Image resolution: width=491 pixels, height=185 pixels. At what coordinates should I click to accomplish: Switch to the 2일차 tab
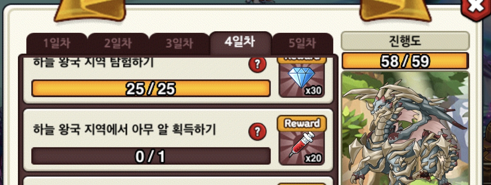point(118,43)
